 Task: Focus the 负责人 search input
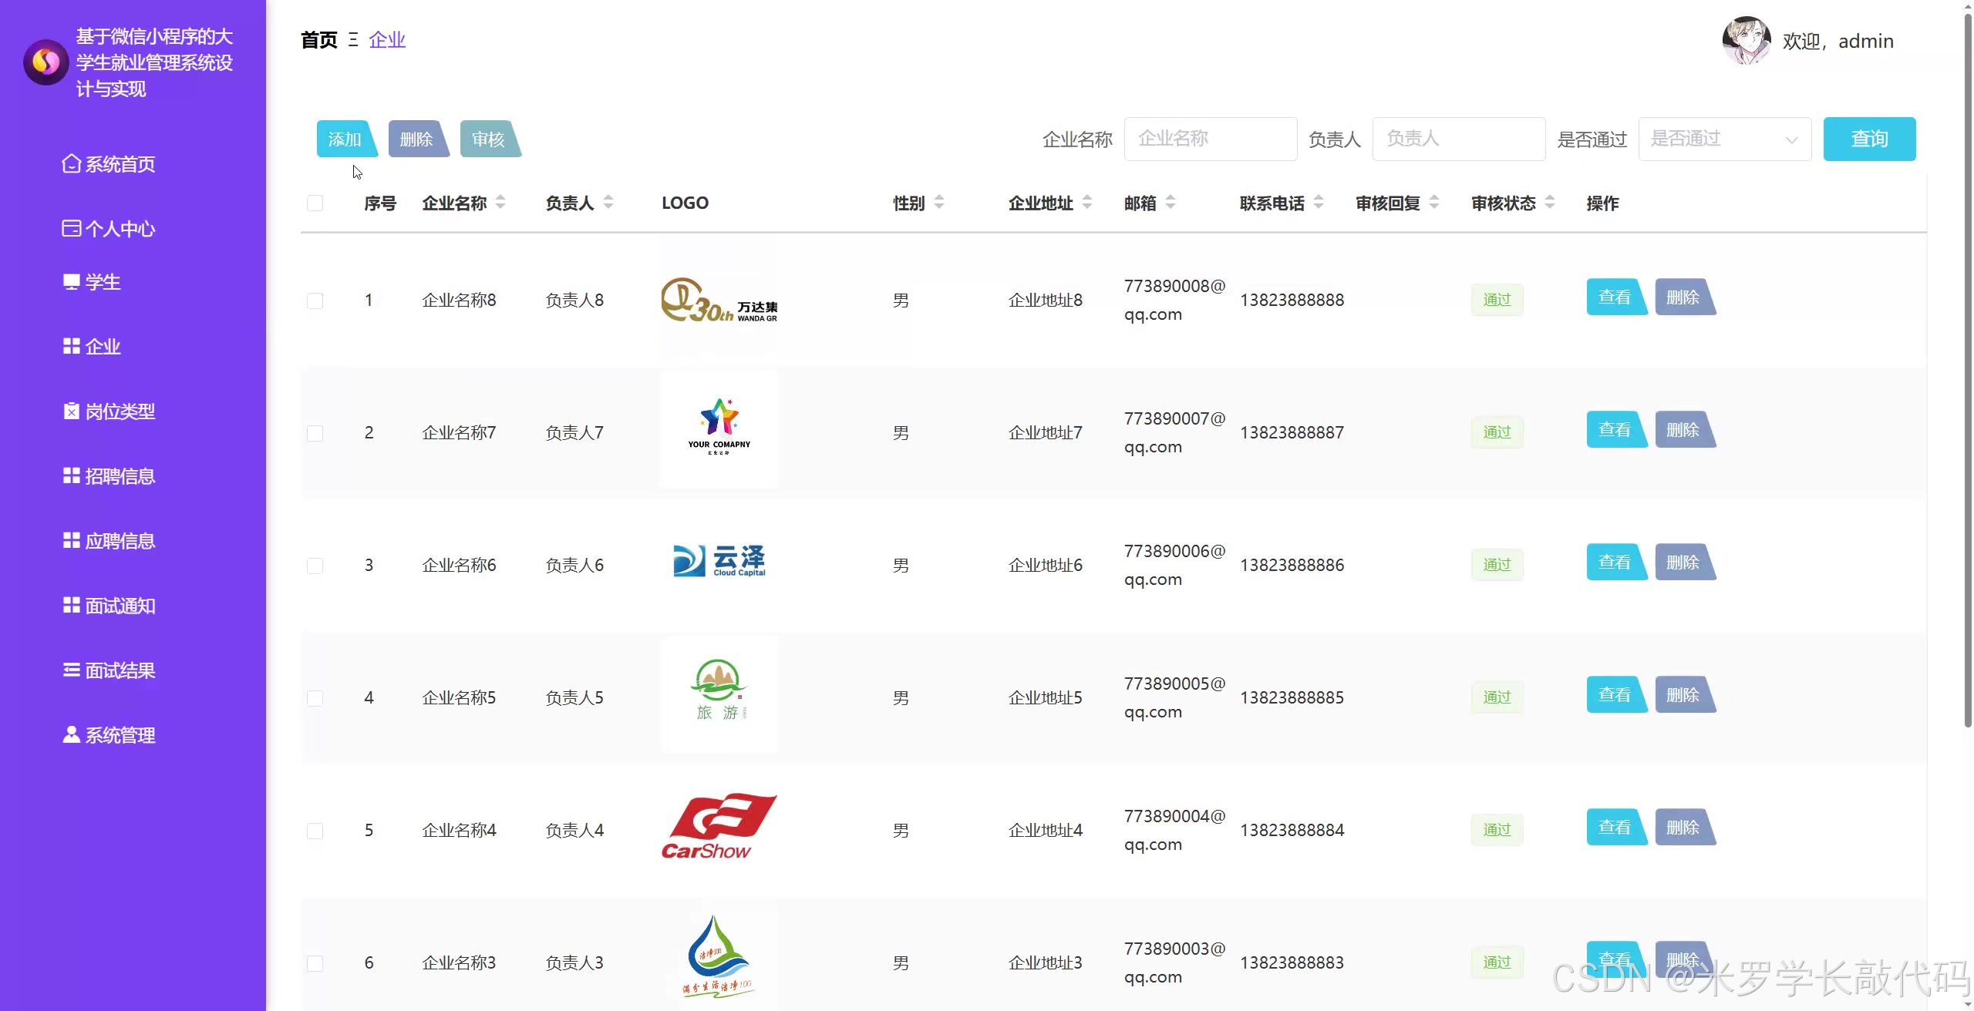[x=1459, y=139]
